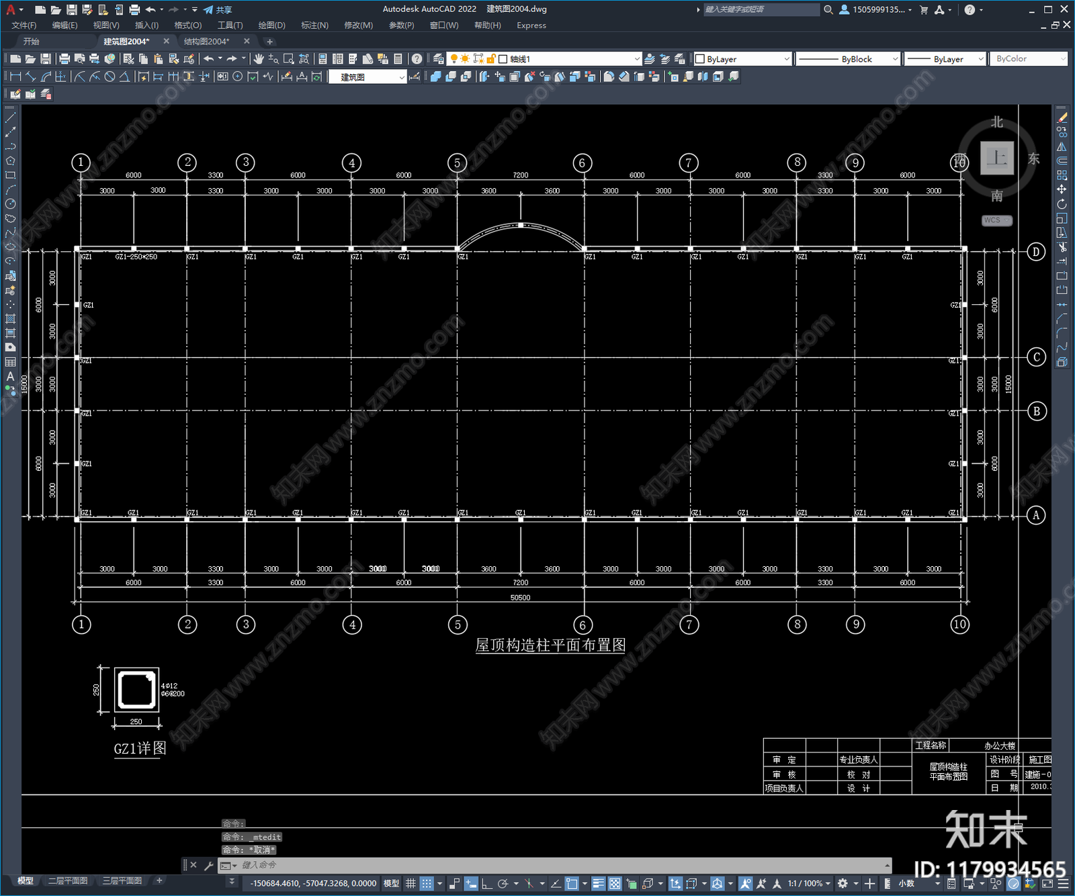
Task: Click the 模型 model space button in status bar
Action: pyautogui.click(x=391, y=883)
